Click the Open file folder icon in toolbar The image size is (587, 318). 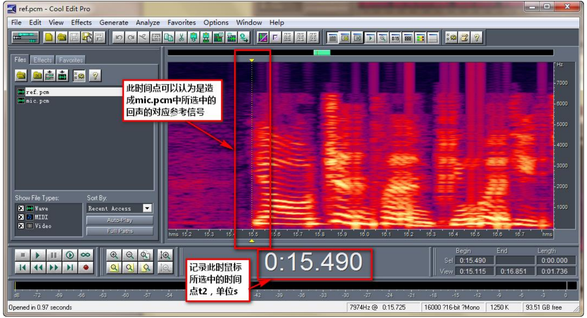click(62, 38)
